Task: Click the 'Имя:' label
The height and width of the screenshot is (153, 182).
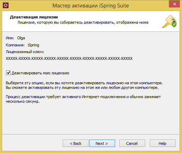Action: point(10,38)
